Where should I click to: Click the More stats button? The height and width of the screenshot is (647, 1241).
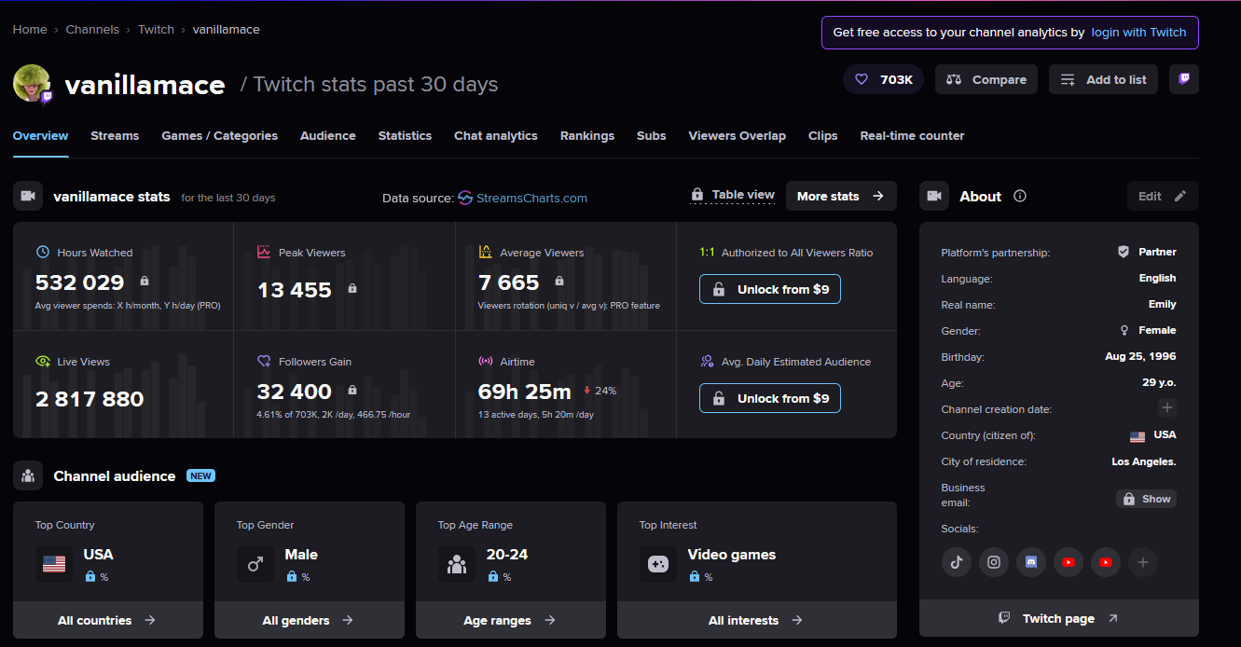click(841, 196)
